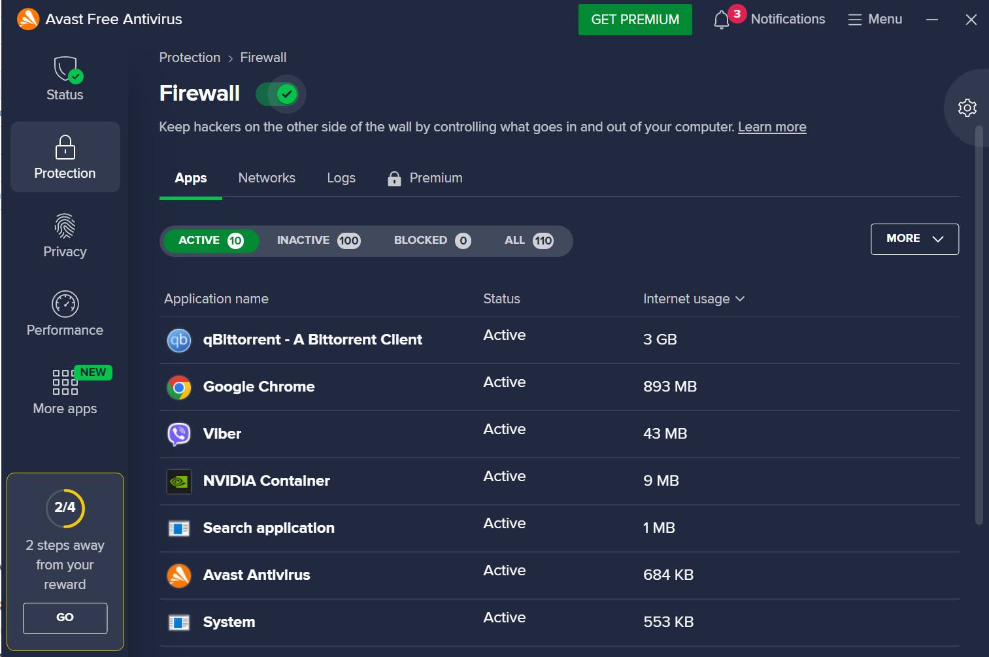This screenshot has width=989, height=657.
Task: Click the NVIDIA Container app icon
Action: (x=178, y=482)
